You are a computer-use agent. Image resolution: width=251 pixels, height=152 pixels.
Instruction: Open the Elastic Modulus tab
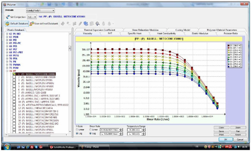pos(200,33)
